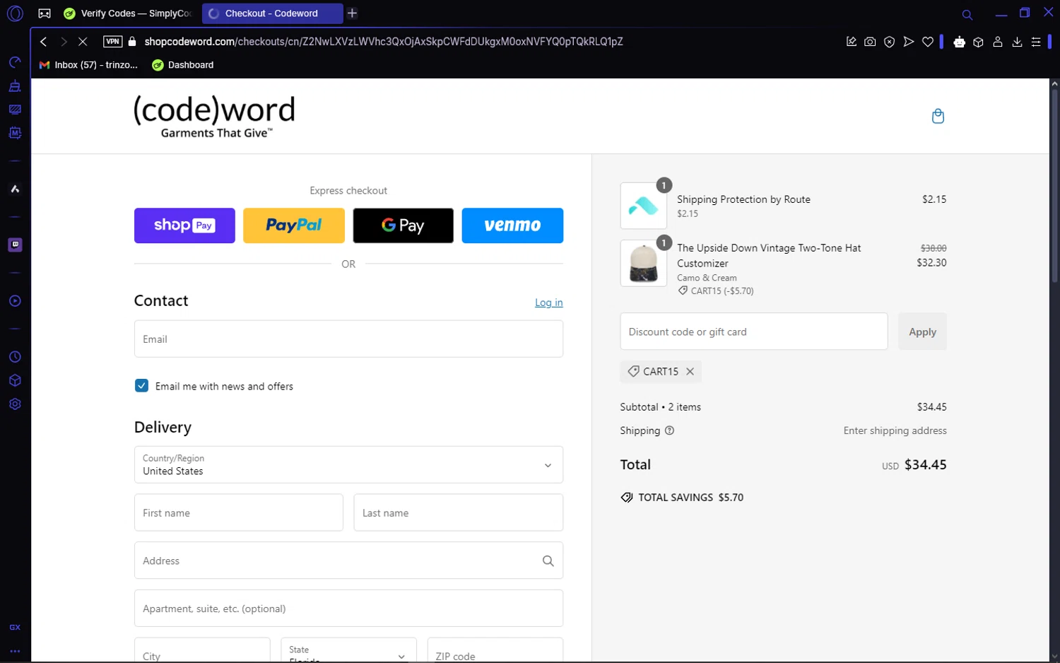Screen dimensions: 1060x663
Task: Open GX Corner in sidebar
Action: coord(15,628)
